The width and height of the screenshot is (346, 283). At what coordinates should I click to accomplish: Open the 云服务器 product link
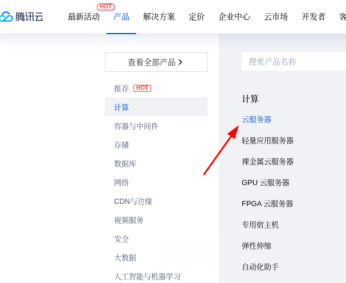[257, 120]
